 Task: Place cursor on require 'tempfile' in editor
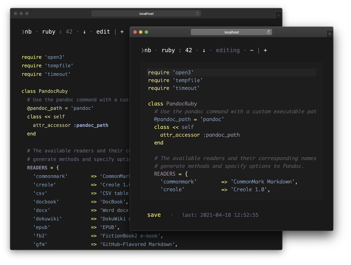[x=175, y=80]
